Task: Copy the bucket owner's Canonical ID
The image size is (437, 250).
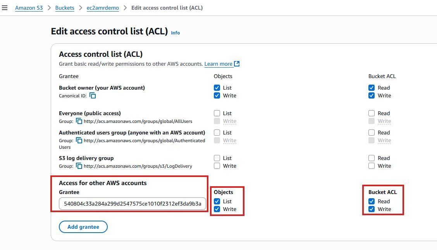Action: 93,95
